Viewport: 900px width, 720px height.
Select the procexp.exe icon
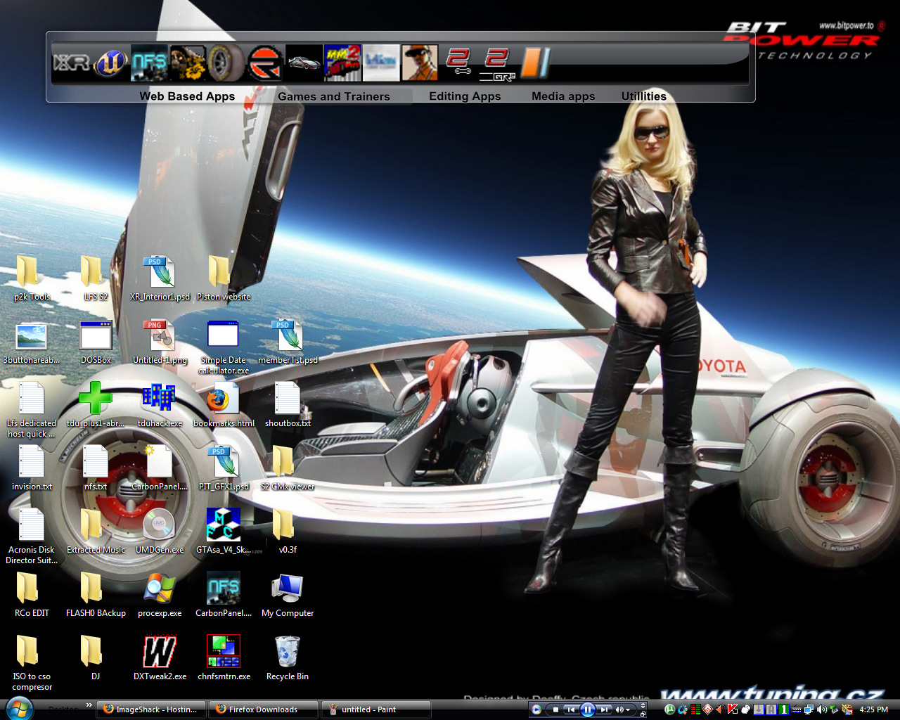coord(160,595)
